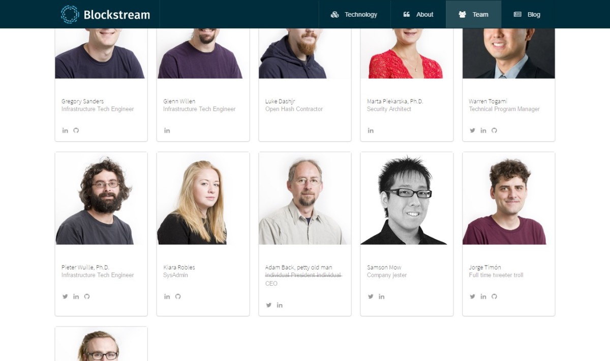
Task: Go to the About page
Action: (x=418, y=14)
